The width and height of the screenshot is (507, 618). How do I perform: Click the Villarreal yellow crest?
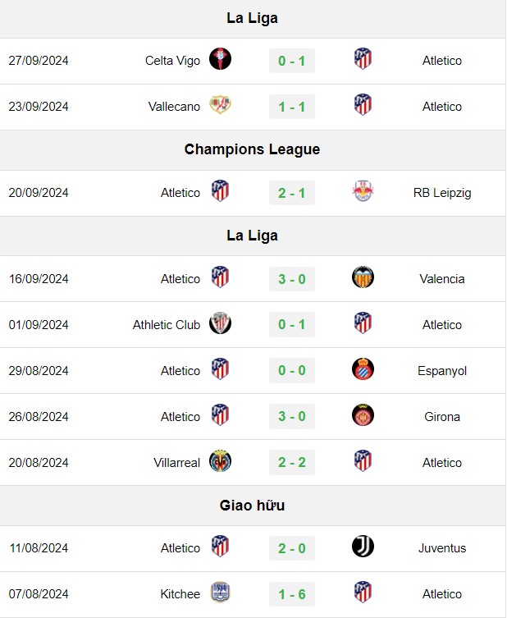pyautogui.click(x=220, y=460)
